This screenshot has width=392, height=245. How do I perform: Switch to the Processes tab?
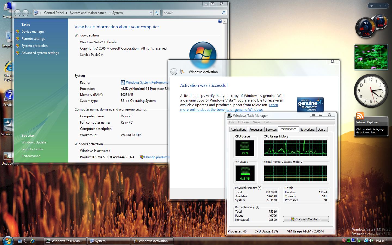256,130
